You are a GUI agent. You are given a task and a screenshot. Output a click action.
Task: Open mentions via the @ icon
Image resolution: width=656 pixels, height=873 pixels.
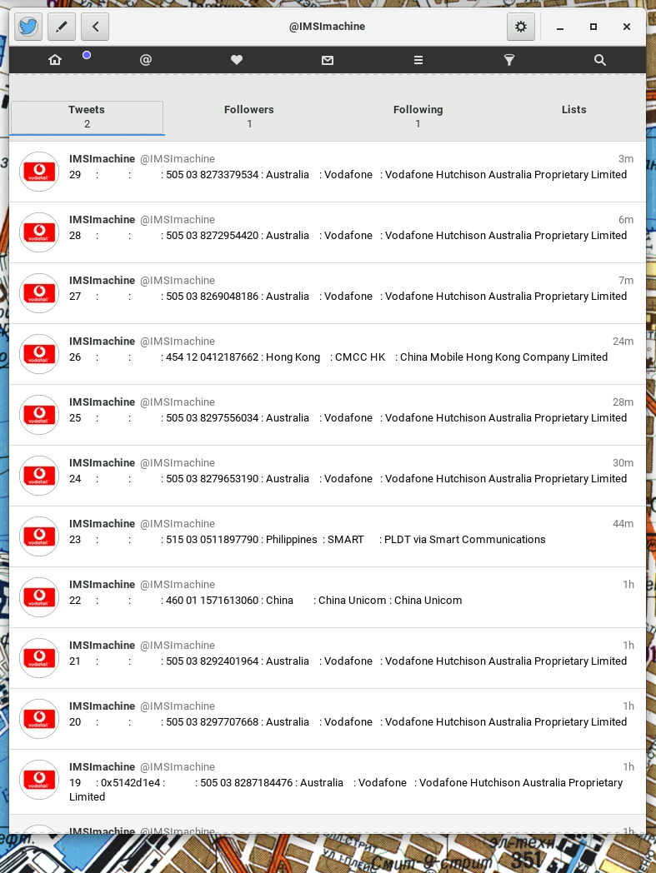coord(146,60)
